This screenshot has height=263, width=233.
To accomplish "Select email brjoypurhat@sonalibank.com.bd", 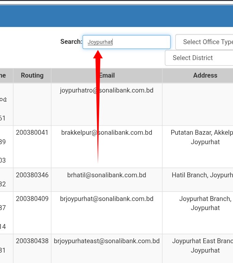I will 107,199.
